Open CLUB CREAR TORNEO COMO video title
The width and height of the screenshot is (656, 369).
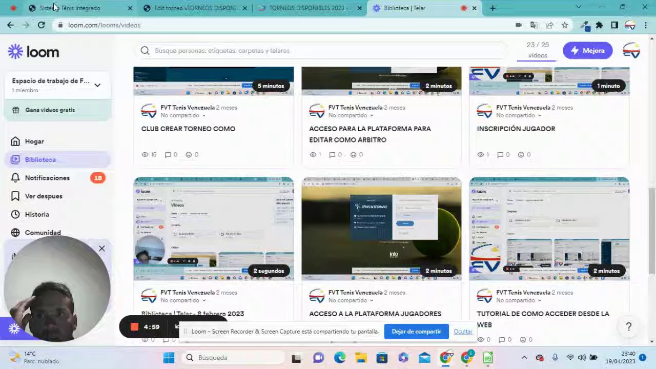point(188,129)
